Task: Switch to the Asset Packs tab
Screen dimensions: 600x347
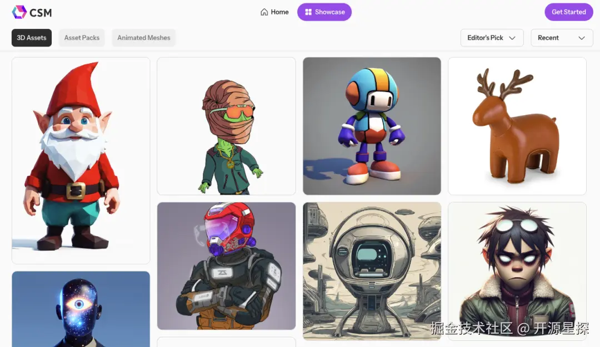Action: click(x=82, y=38)
